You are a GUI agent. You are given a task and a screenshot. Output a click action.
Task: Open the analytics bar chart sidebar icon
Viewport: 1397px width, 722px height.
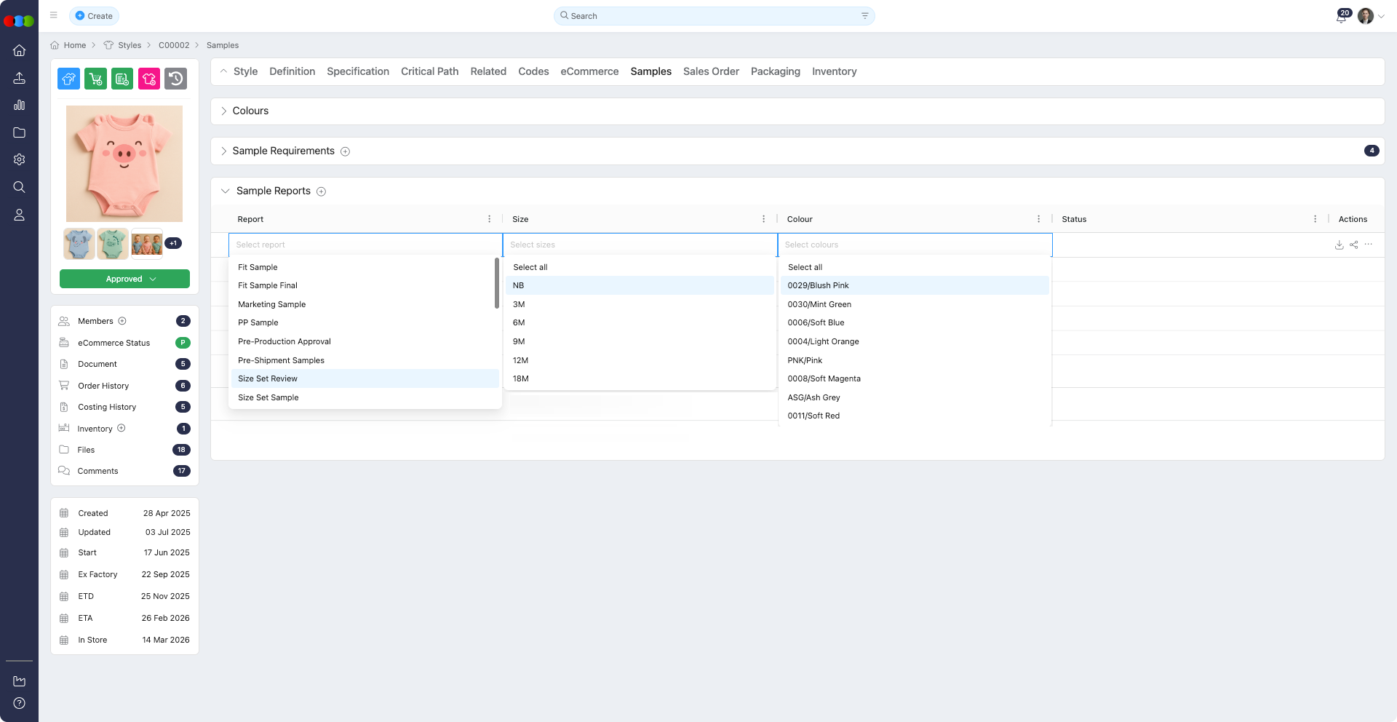click(x=20, y=106)
